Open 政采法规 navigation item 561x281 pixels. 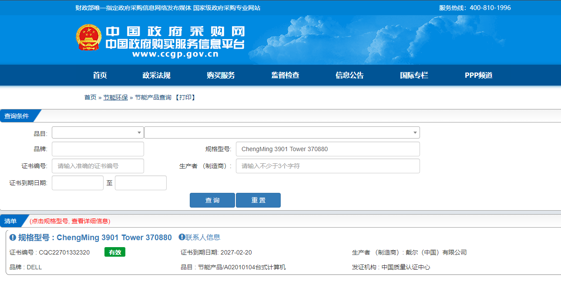point(157,75)
